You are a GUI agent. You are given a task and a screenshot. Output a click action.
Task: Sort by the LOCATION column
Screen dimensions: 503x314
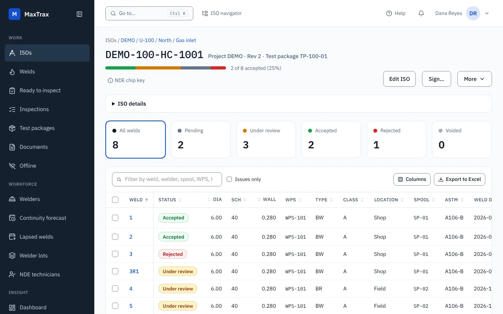point(389,200)
